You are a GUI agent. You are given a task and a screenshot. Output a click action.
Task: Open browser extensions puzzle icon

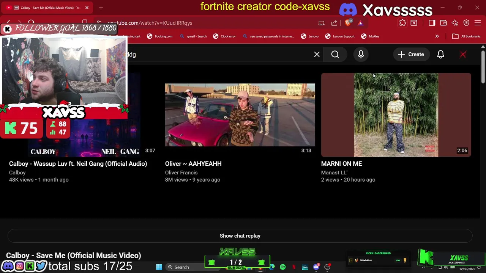click(x=402, y=23)
